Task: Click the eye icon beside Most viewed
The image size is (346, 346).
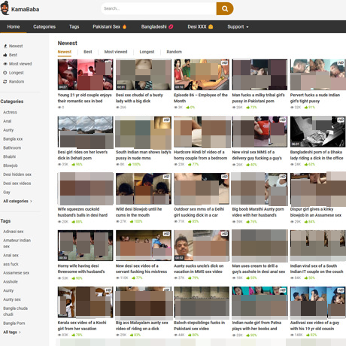Action: 5,64
